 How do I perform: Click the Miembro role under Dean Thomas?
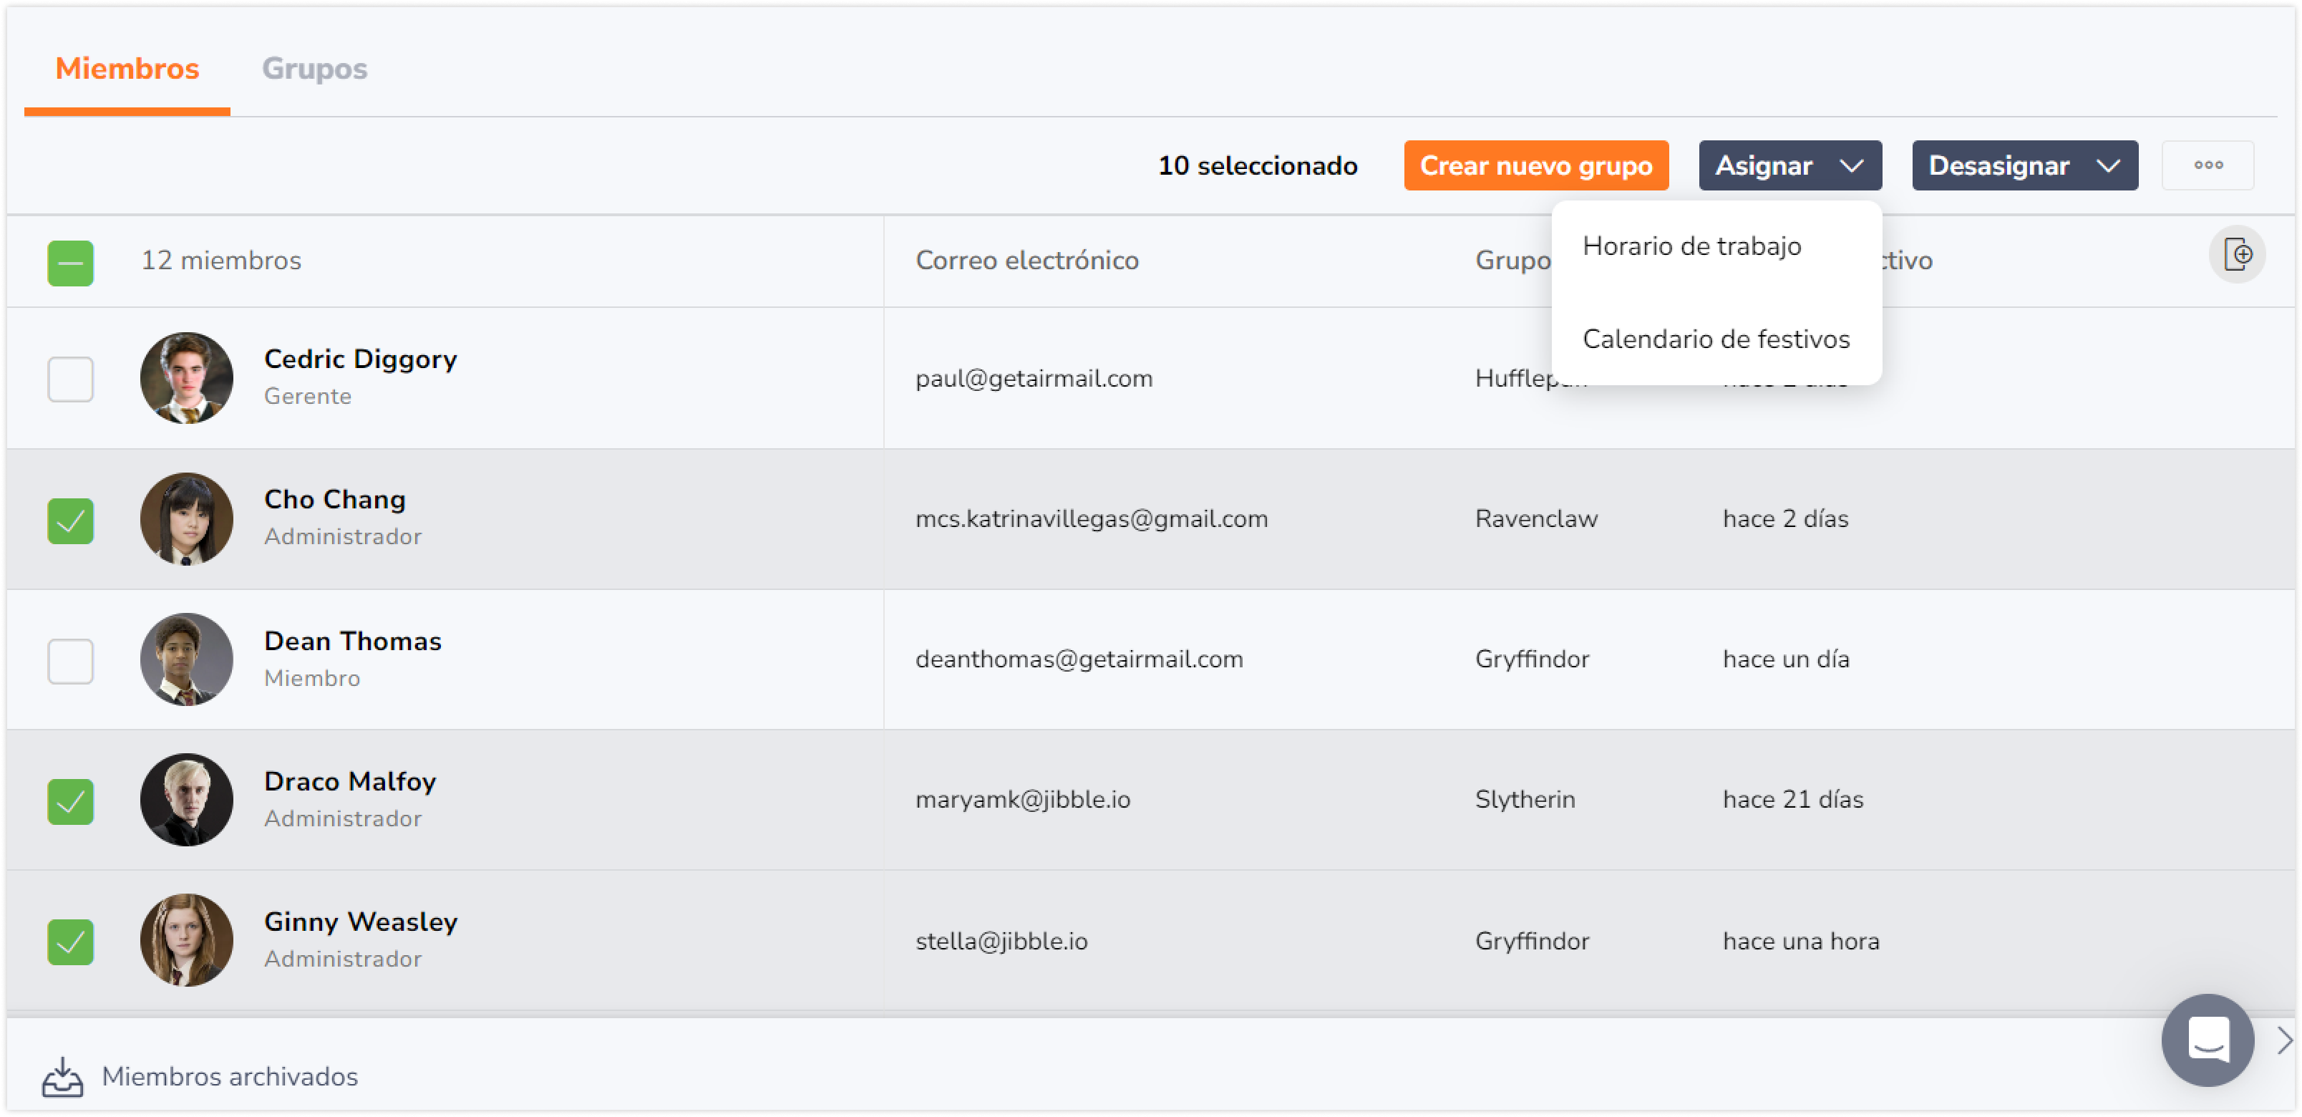click(x=312, y=678)
